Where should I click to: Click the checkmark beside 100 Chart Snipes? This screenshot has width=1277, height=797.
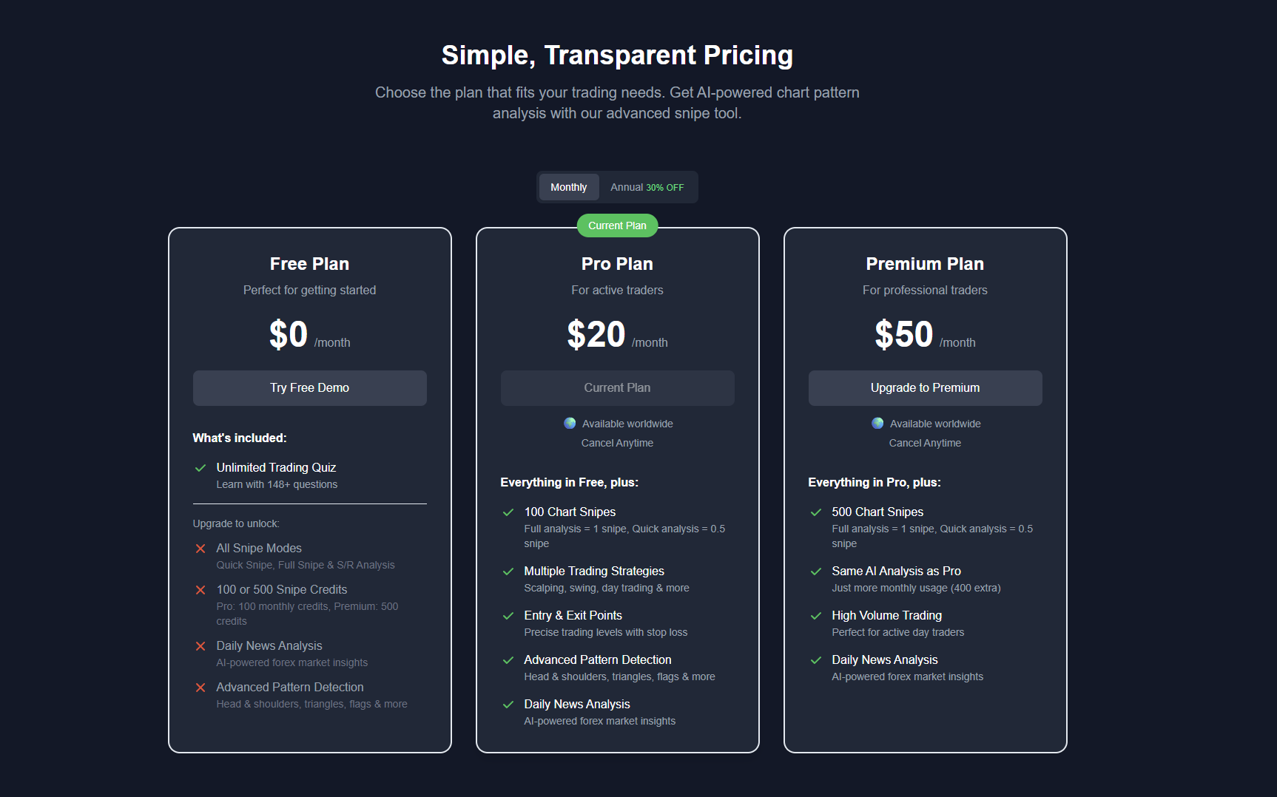click(x=508, y=512)
